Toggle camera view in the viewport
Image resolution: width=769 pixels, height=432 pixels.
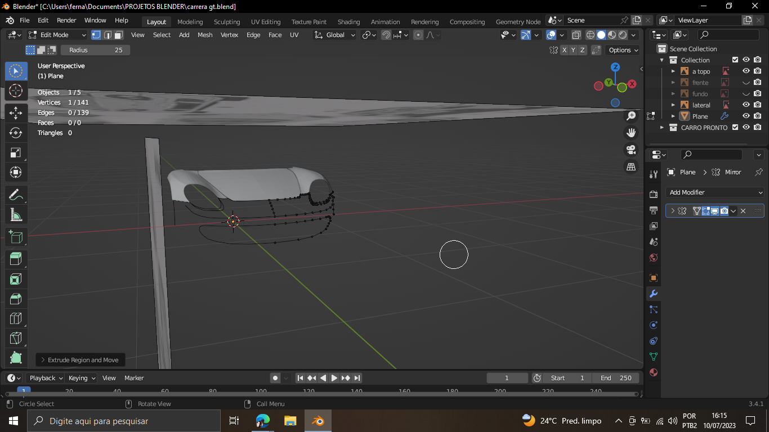(x=631, y=150)
